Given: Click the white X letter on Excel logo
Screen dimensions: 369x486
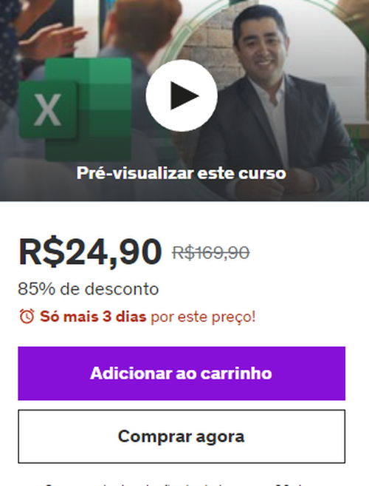Looking at the screenshot, I should pos(47,109).
